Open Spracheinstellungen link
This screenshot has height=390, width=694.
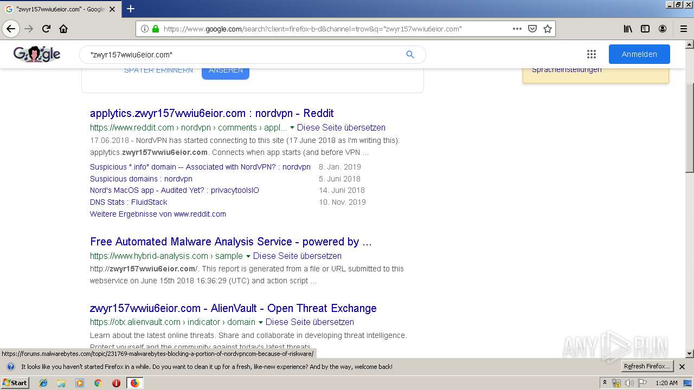coord(567,69)
